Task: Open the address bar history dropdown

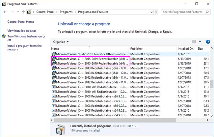Action: point(151,12)
